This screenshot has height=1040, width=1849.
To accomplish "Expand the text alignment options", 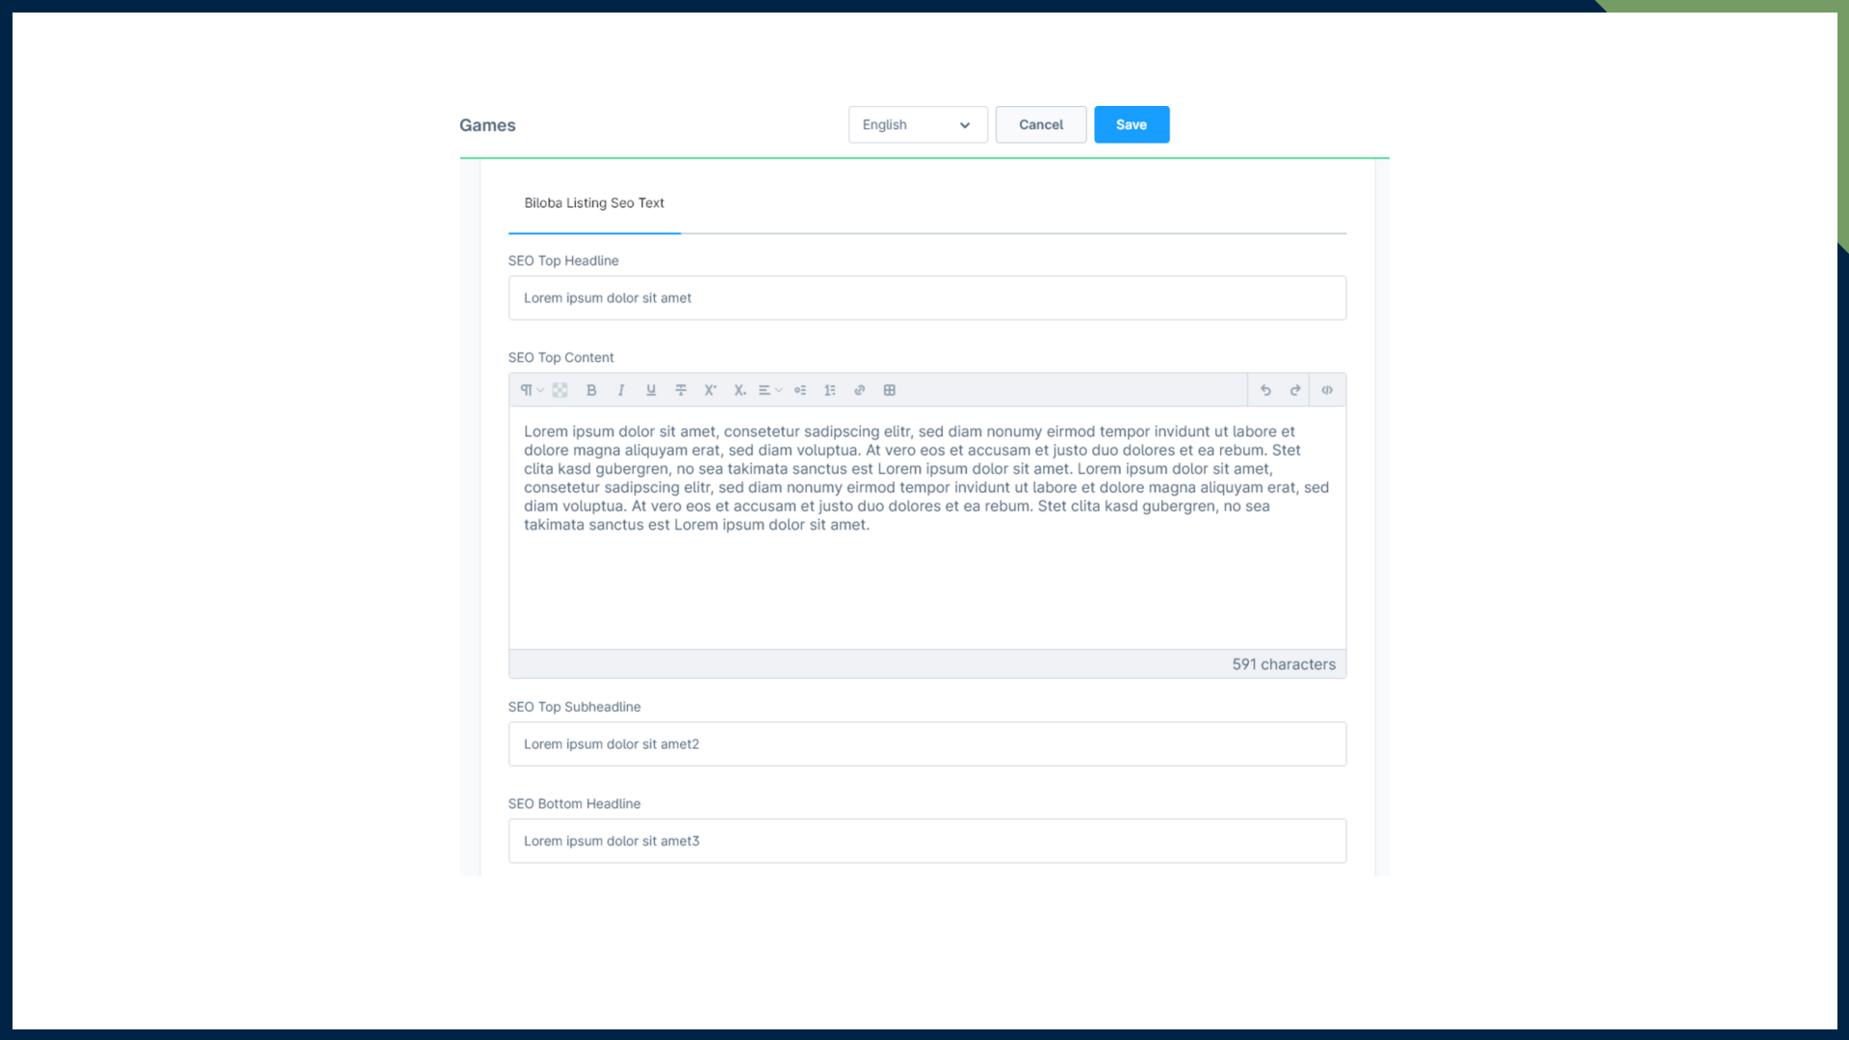I will tap(768, 390).
